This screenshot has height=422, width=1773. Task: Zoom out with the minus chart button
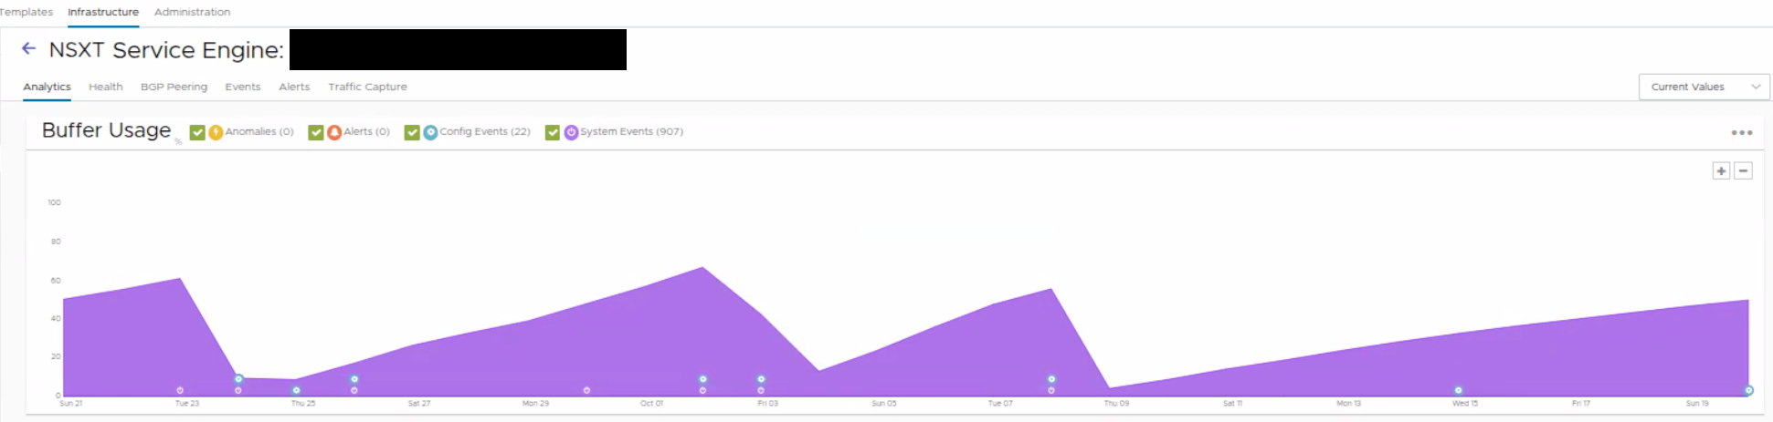coord(1743,170)
